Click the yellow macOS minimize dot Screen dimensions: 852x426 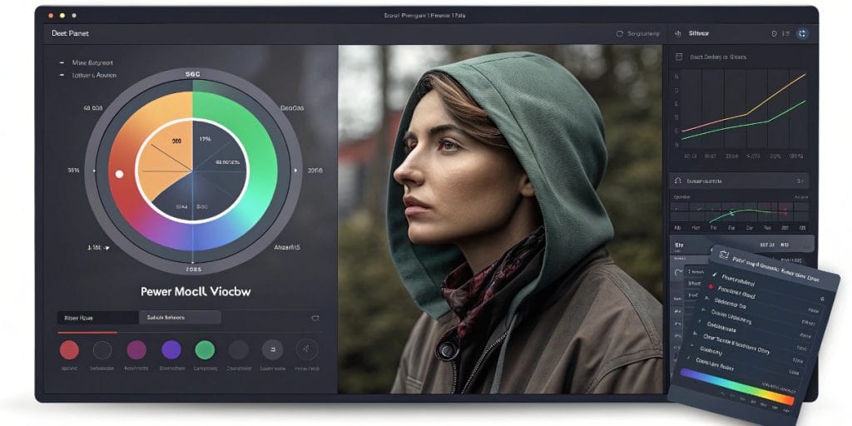click(x=62, y=16)
